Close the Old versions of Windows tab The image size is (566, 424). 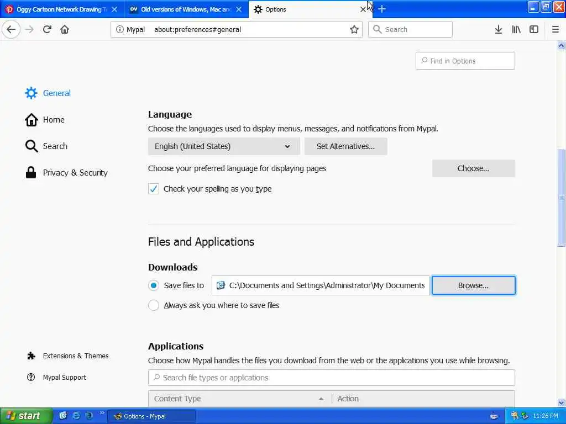(239, 9)
